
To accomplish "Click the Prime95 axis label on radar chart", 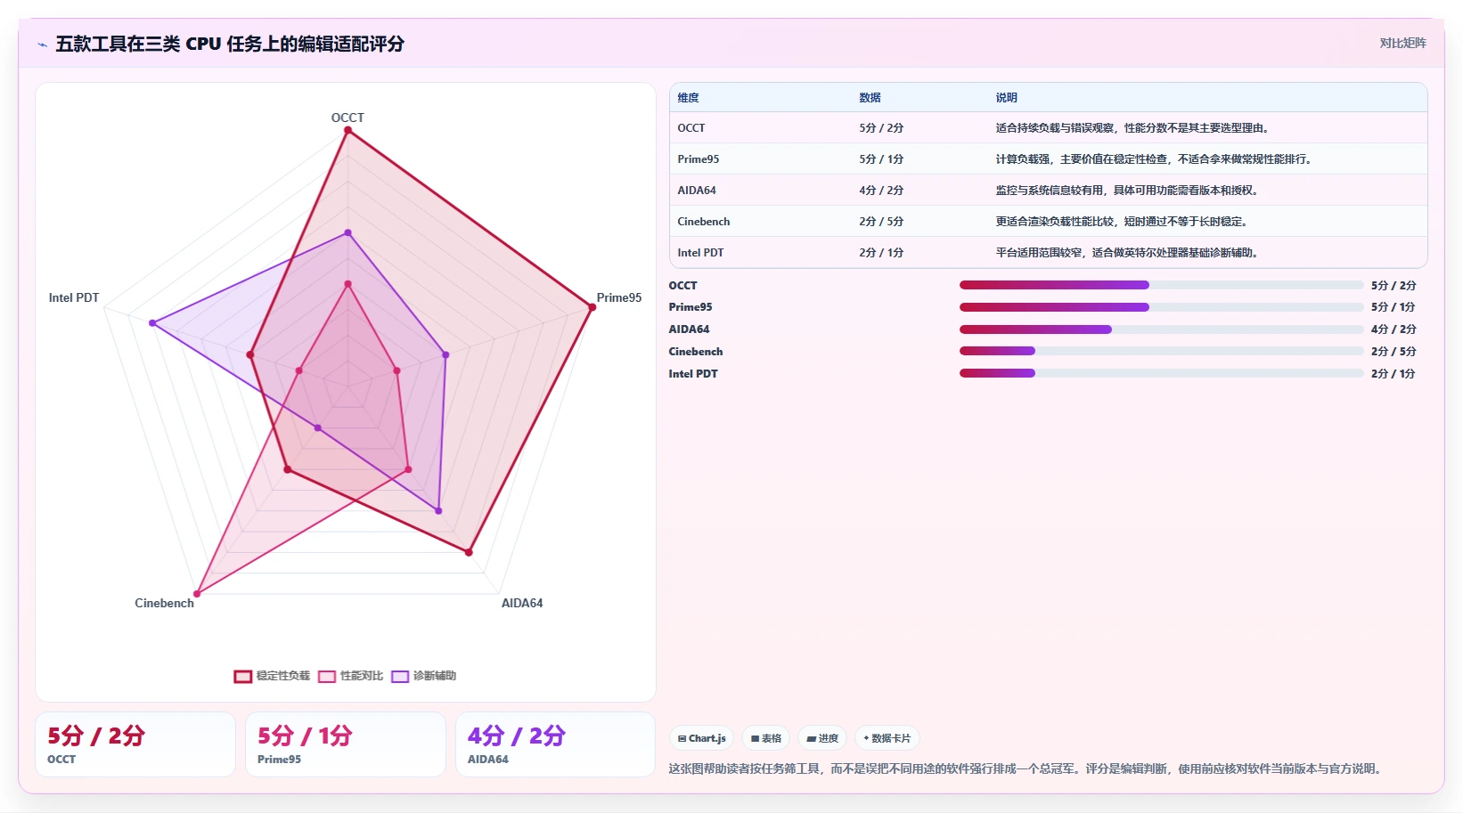I will click(x=619, y=297).
